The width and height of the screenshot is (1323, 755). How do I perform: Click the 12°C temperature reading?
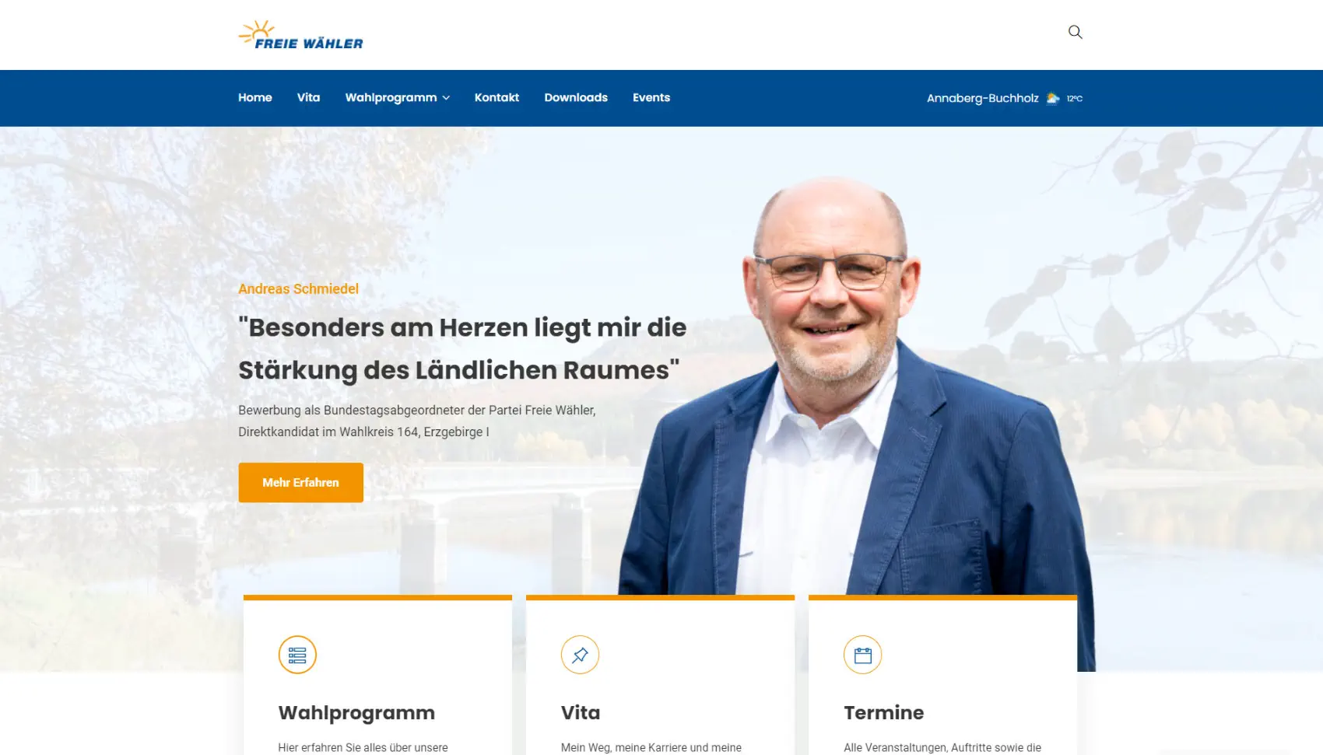1075,99
